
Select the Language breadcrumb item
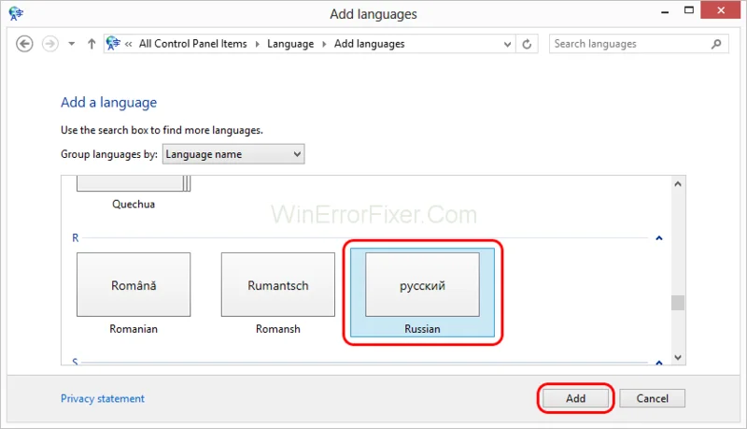point(290,44)
